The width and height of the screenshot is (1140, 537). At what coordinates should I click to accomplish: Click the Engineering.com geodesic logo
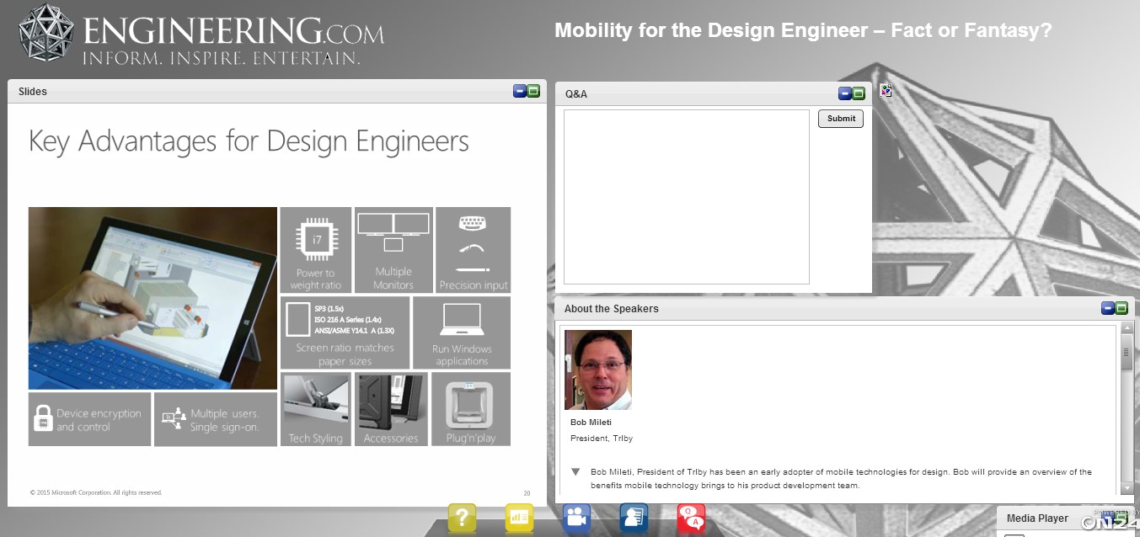tap(47, 34)
